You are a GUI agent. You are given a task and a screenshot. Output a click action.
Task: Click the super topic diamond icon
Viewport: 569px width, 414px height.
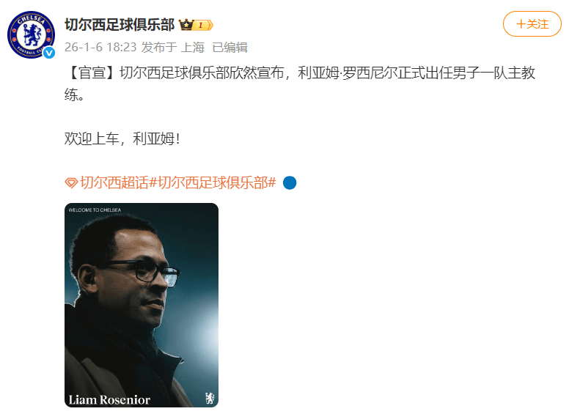pyautogui.click(x=71, y=182)
